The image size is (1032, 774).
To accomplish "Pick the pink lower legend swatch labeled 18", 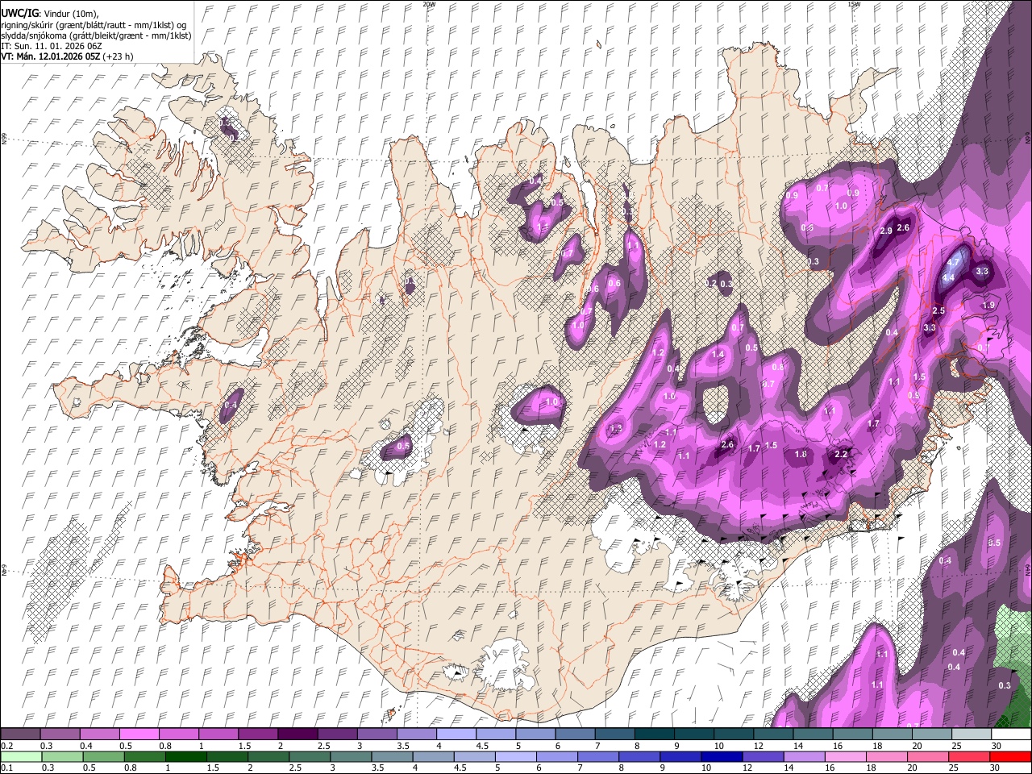I will click(887, 756).
